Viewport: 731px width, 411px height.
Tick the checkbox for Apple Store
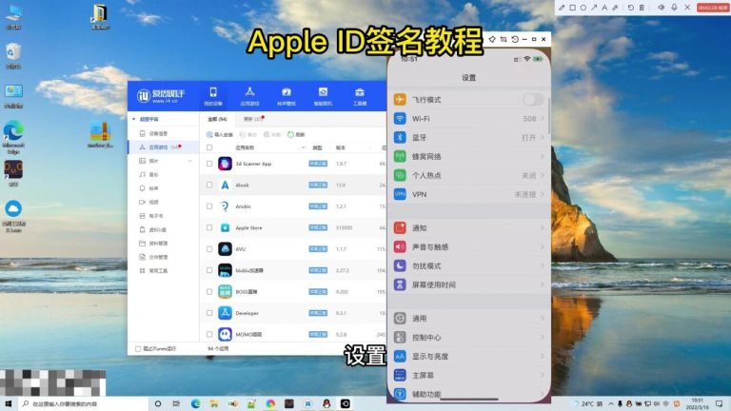209,228
